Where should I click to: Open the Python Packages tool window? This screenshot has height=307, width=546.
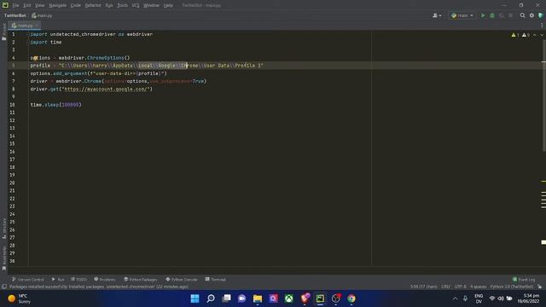141,280
